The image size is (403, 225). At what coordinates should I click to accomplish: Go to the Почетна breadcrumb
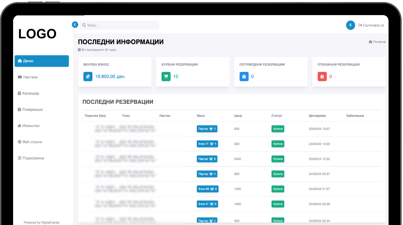pos(377,42)
